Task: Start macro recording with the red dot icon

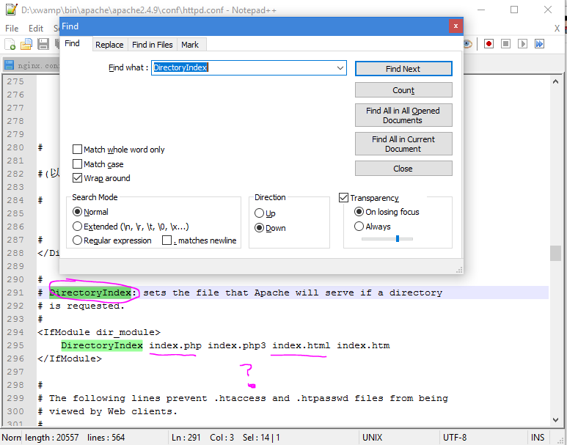Action: tap(489, 44)
